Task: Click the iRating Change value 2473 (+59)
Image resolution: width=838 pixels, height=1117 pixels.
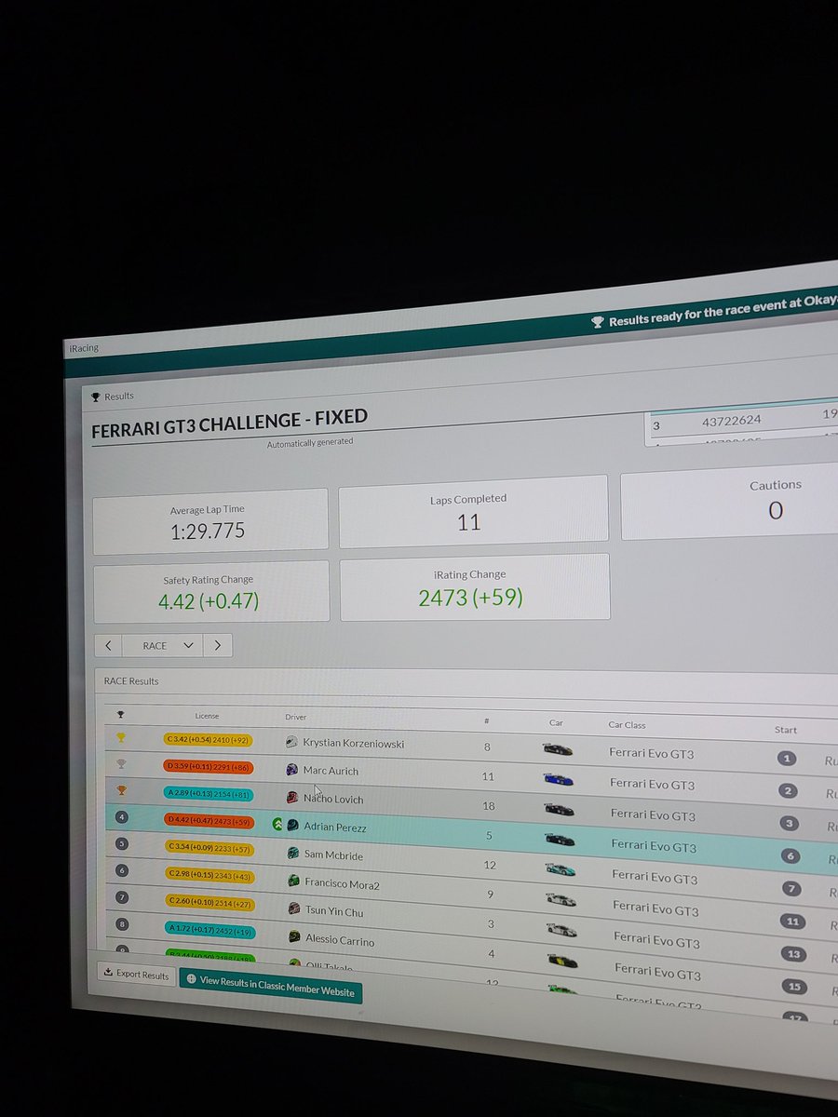Action: click(x=471, y=598)
